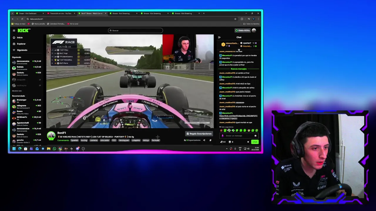Open the emoji picker in chat input
The image size is (376, 211).
point(255,136)
